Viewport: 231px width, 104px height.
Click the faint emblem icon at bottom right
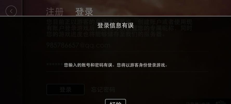pos(221,102)
